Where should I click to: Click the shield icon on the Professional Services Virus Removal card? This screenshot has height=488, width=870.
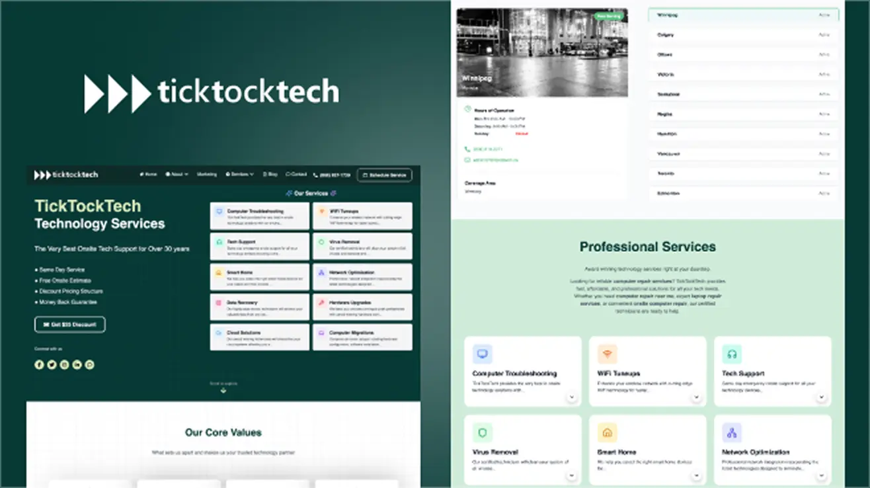pyautogui.click(x=482, y=433)
